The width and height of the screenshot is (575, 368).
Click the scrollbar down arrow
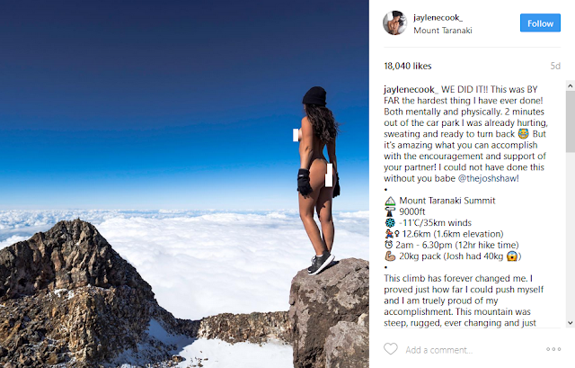(571, 323)
